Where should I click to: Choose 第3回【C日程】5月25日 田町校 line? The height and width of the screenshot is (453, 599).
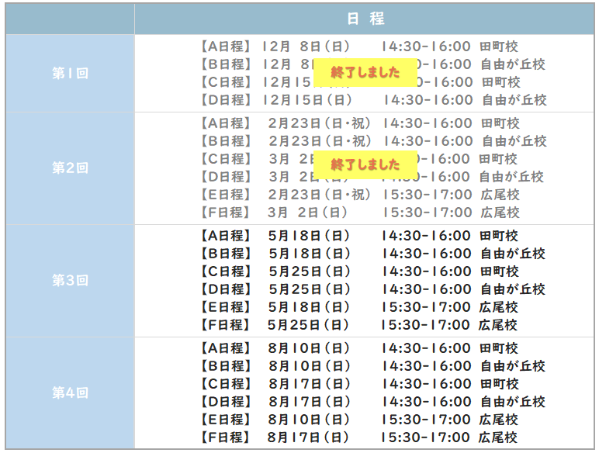pyautogui.click(x=359, y=271)
